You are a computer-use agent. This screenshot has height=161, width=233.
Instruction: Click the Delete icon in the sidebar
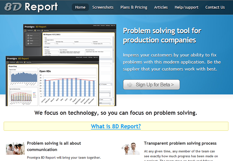[x=28, y=41]
